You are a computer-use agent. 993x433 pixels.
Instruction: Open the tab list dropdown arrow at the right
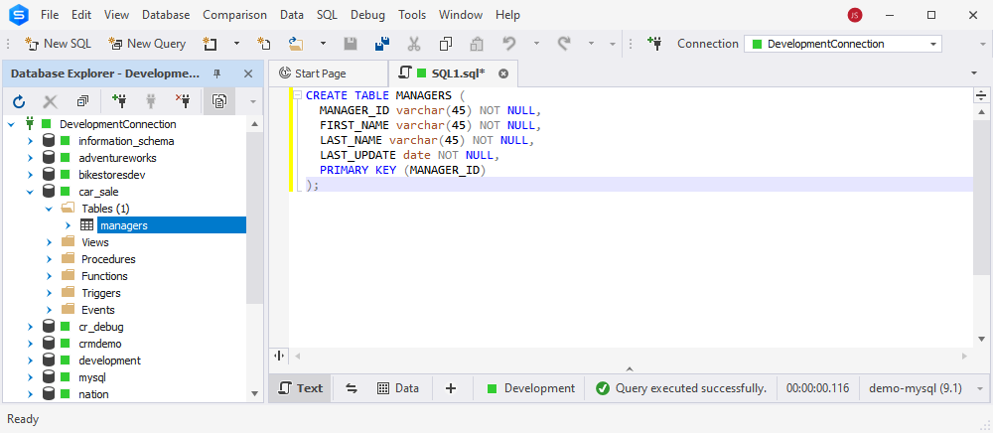coord(974,73)
